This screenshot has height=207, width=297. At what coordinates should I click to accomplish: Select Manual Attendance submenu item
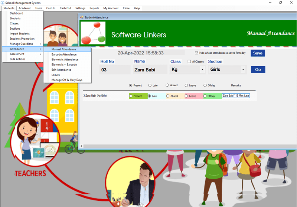click(x=68, y=49)
